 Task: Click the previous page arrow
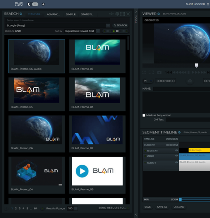click(x=6, y=208)
